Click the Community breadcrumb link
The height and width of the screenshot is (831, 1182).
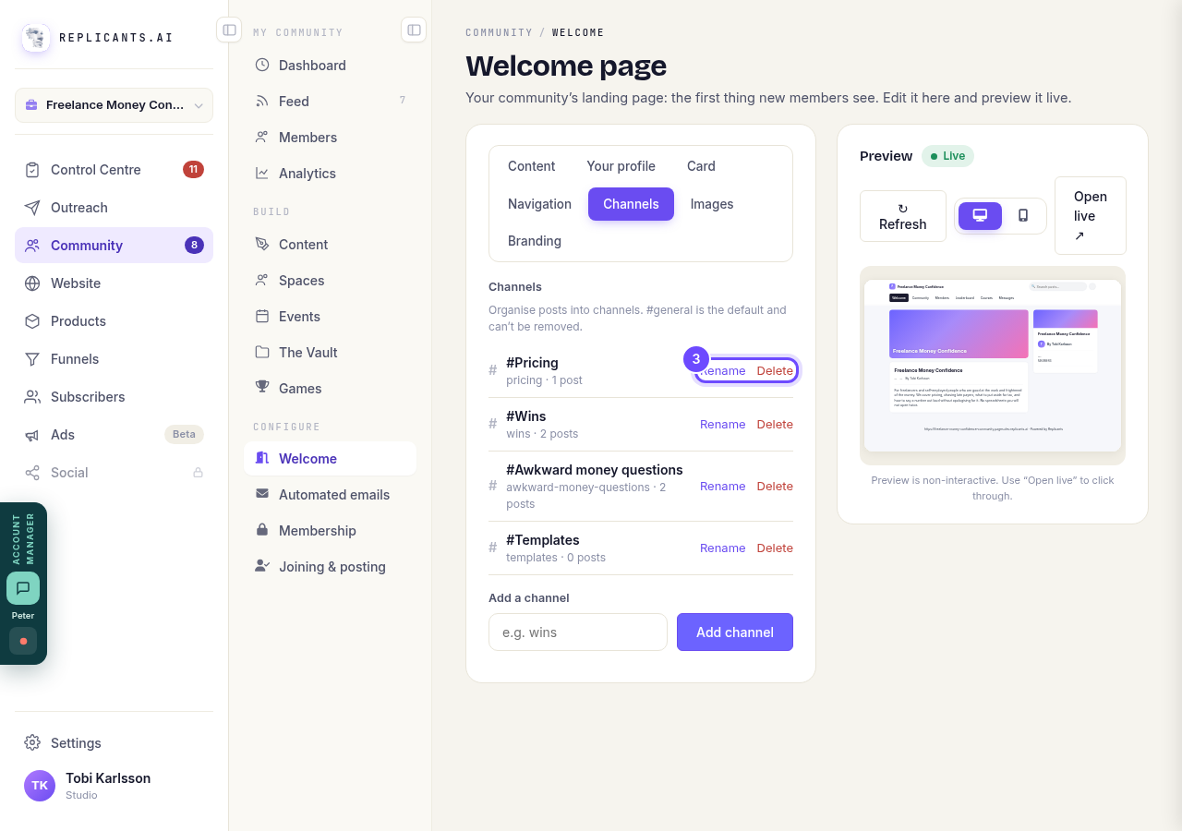[500, 32]
